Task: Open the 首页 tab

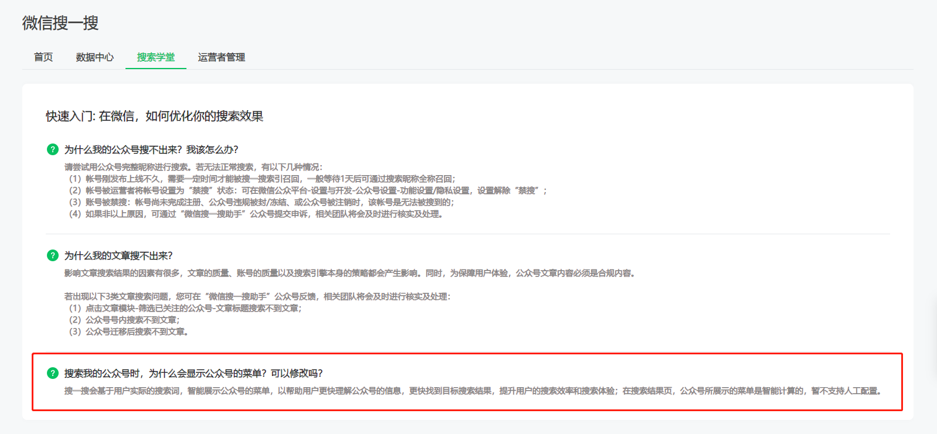Action: click(43, 57)
